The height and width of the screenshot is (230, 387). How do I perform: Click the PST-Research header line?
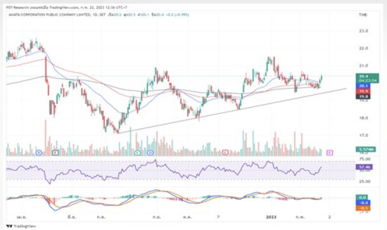[66, 7]
